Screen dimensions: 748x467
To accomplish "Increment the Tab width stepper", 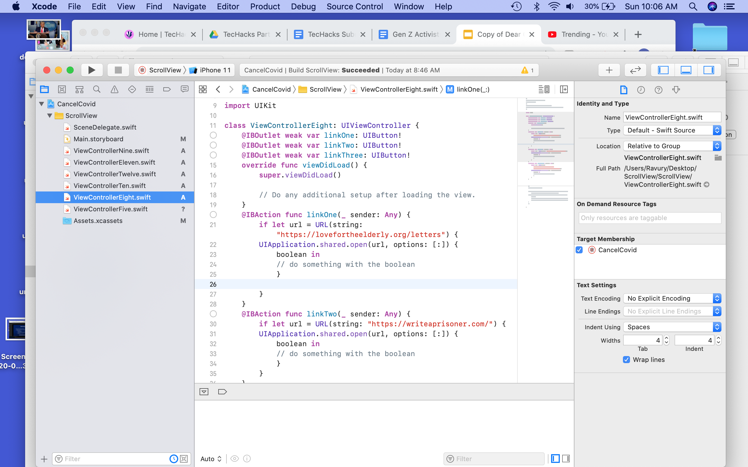I will [x=666, y=338].
